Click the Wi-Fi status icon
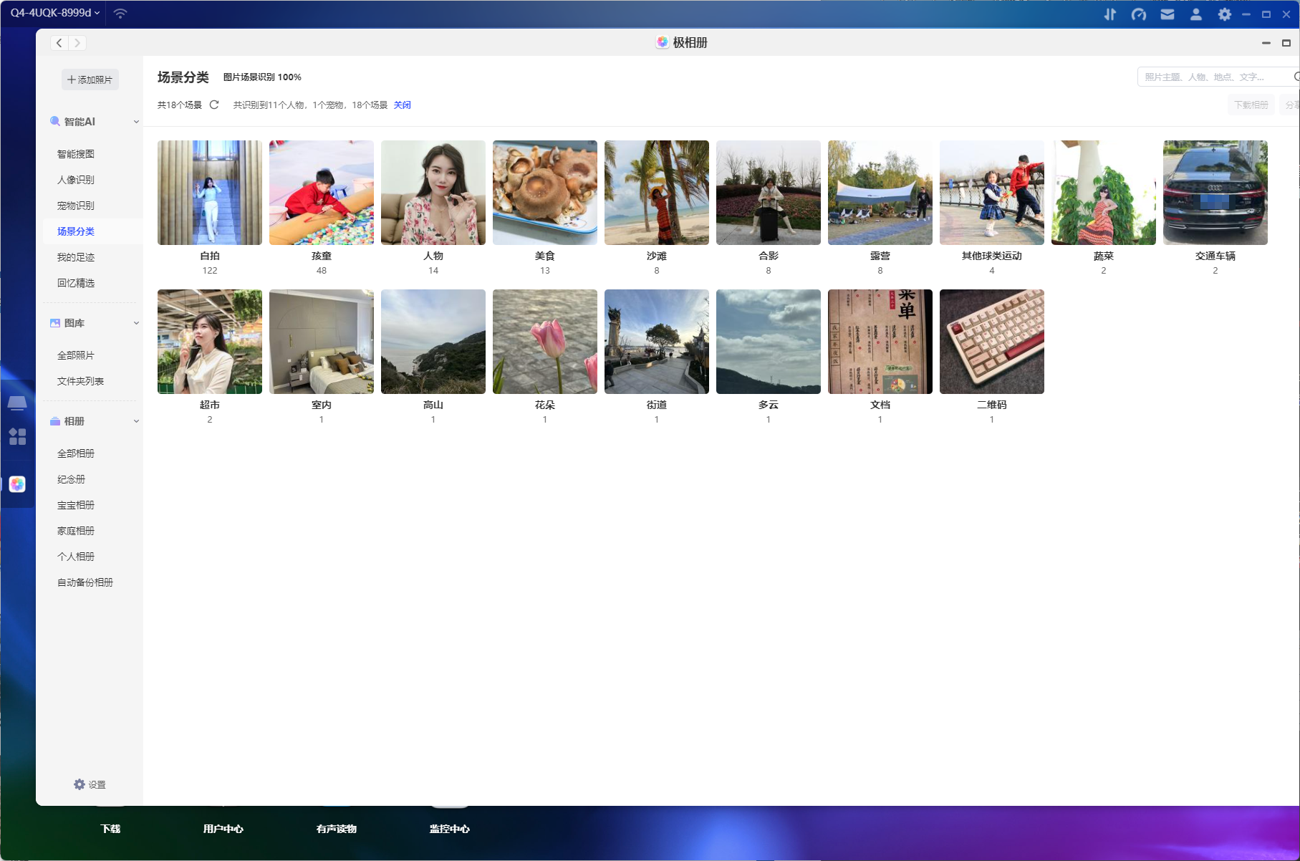Image resolution: width=1300 pixels, height=861 pixels. click(120, 13)
